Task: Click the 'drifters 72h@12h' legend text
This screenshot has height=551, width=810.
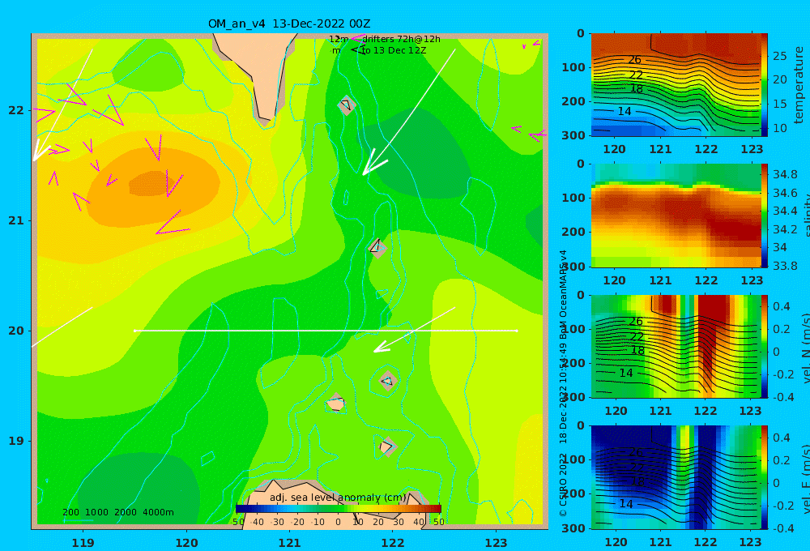Action: tap(401, 39)
